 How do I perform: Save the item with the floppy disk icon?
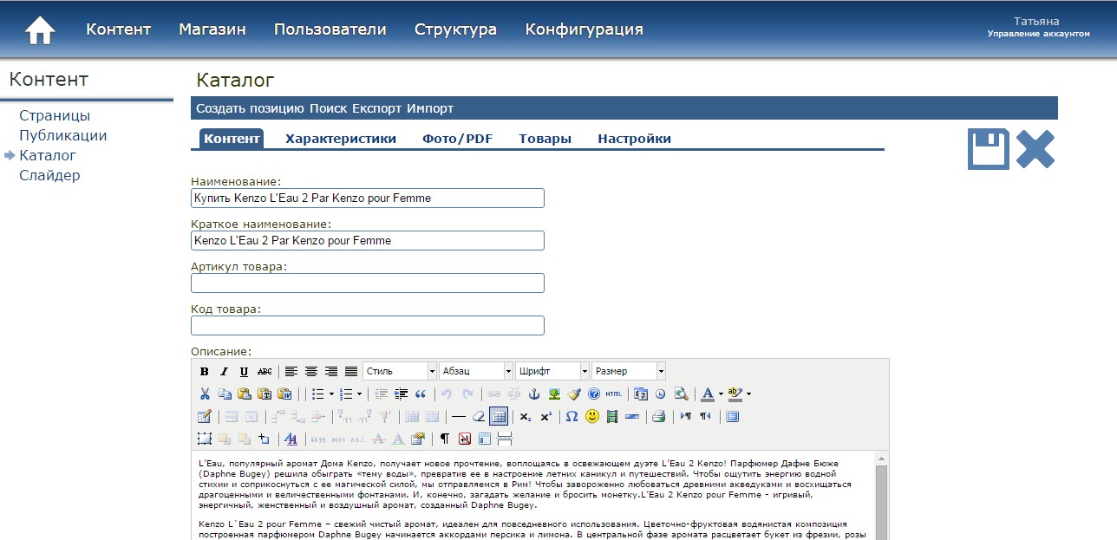click(989, 148)
